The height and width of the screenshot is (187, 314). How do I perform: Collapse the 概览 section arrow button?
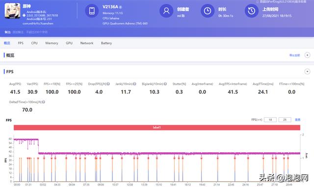point(307,55)
